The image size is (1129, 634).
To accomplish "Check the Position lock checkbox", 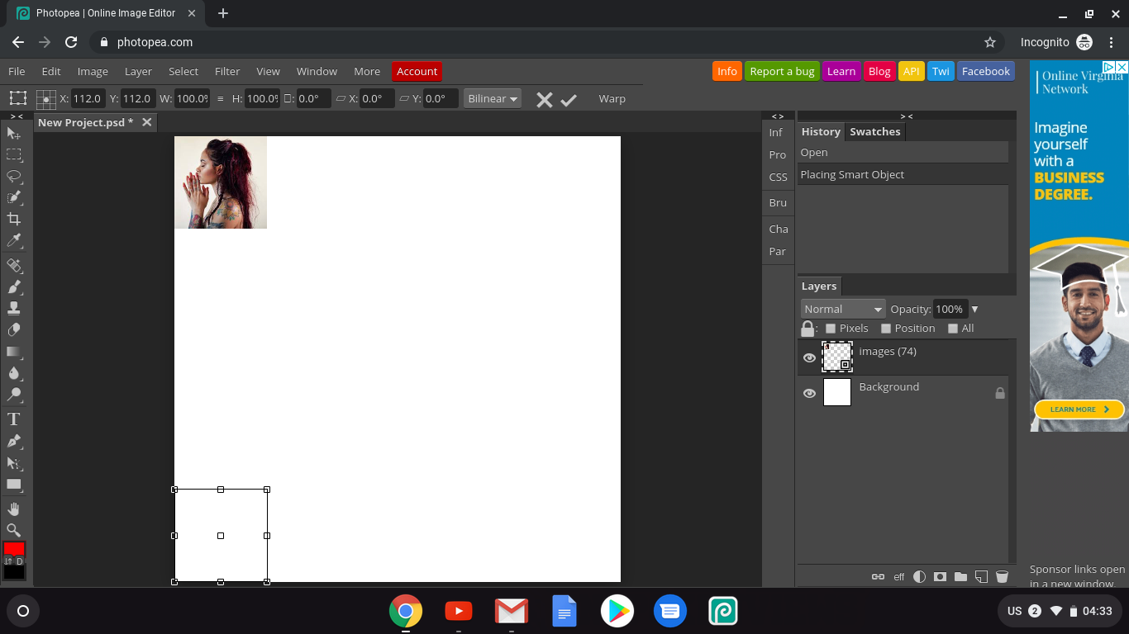I will 886,329.
